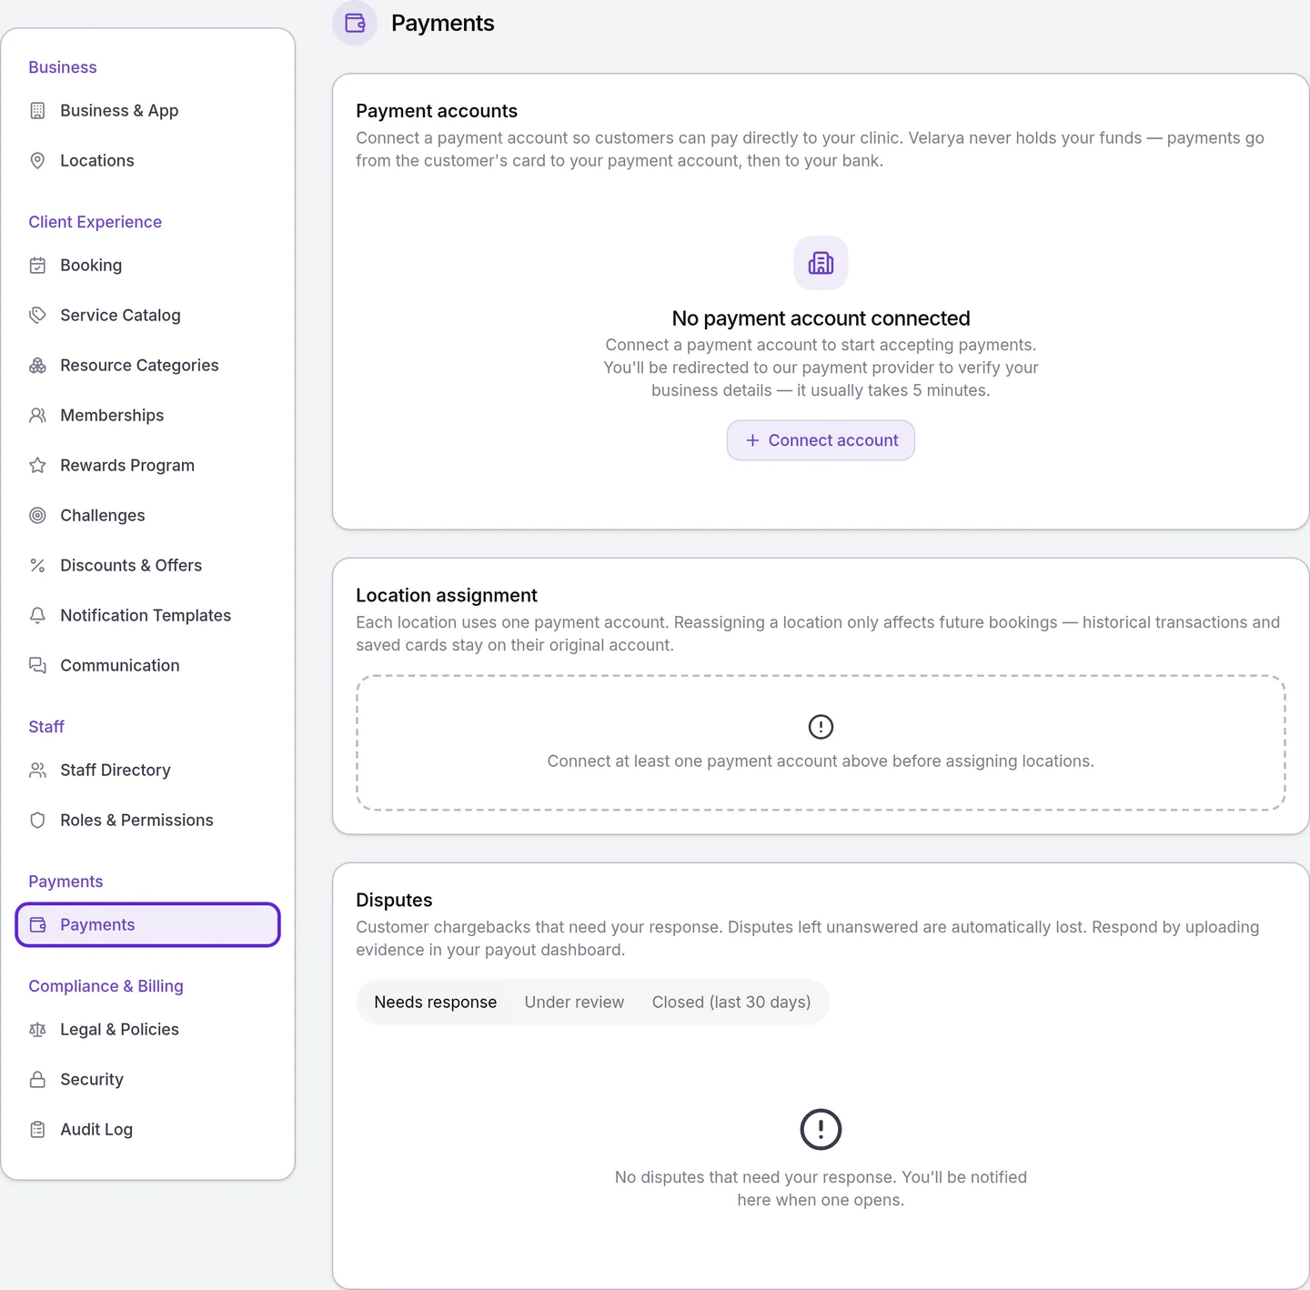Click the alert icon above No disputes message
Screen dimensions: 1310x1290
(x=821, y=1130)
